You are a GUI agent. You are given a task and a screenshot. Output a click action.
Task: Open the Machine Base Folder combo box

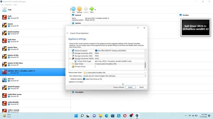pos(114,73)
